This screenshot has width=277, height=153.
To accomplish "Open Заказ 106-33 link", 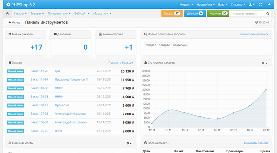I will coord(39,122).
